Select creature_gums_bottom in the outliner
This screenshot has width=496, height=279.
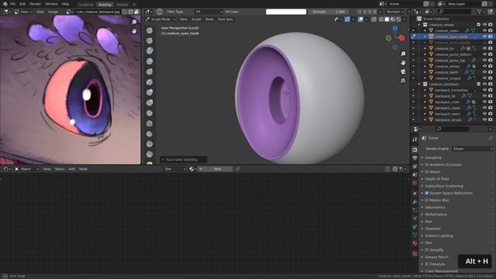click(453, 54)
